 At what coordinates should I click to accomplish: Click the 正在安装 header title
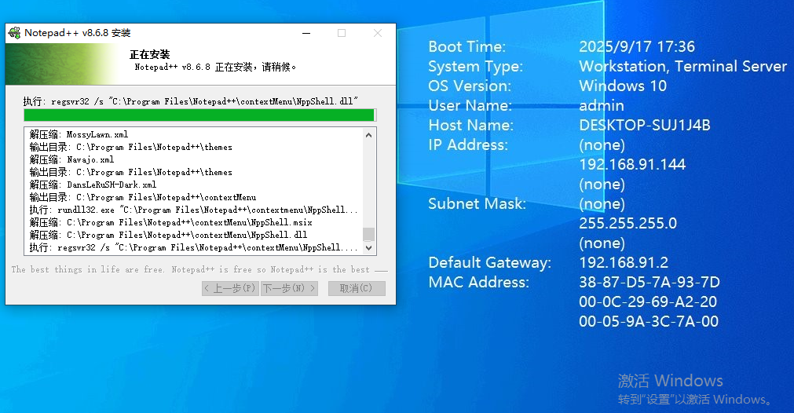pos(149,55)
